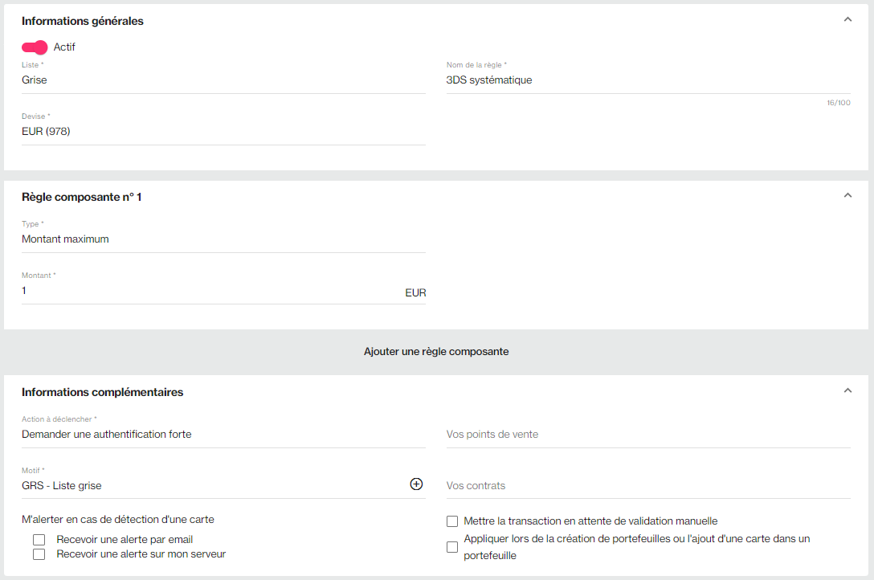Toggle the Actif switch off

coord(35,47)
